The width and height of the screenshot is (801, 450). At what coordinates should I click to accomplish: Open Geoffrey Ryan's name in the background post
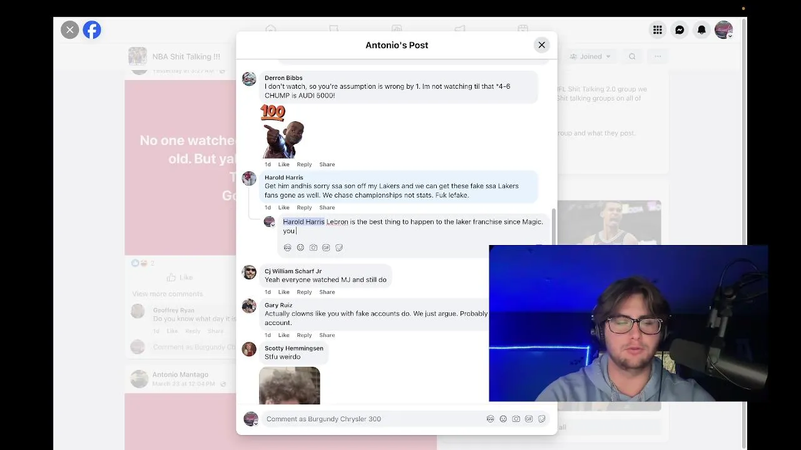(x=173, y=310)
